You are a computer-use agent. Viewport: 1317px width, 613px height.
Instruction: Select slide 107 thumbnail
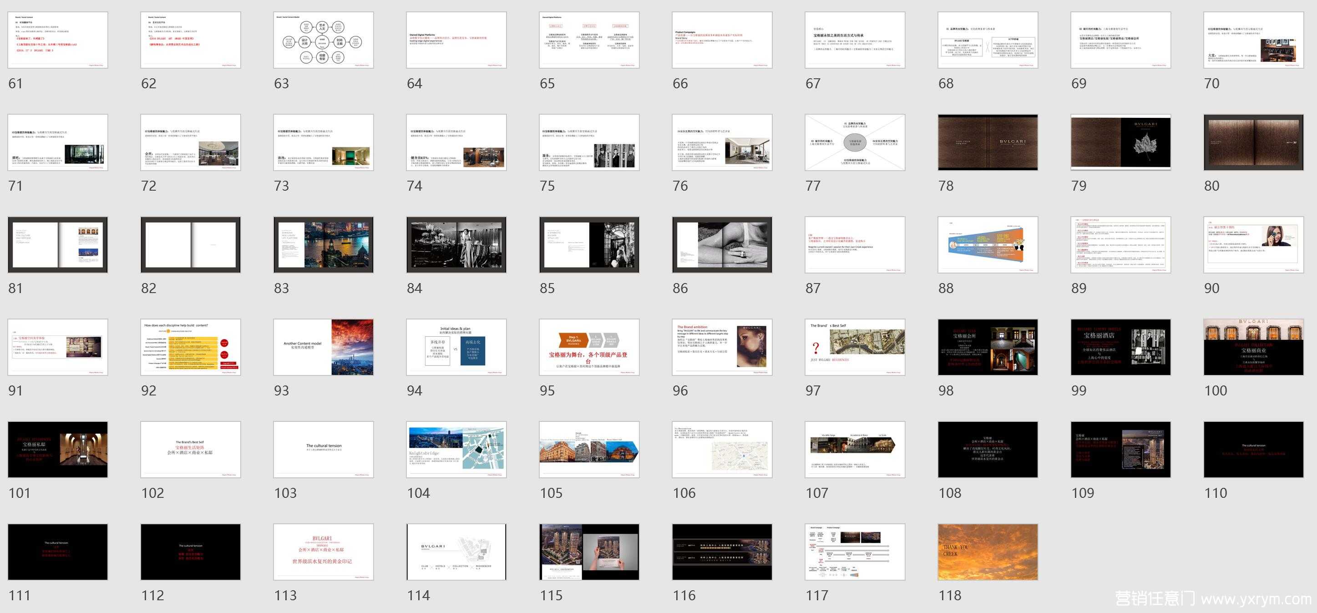tap(856, 450)
